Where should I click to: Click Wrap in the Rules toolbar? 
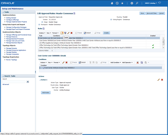pos(97,33)
